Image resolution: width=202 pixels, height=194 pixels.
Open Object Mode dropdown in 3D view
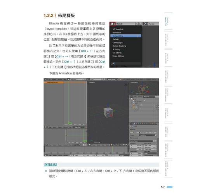coord(116,145)
